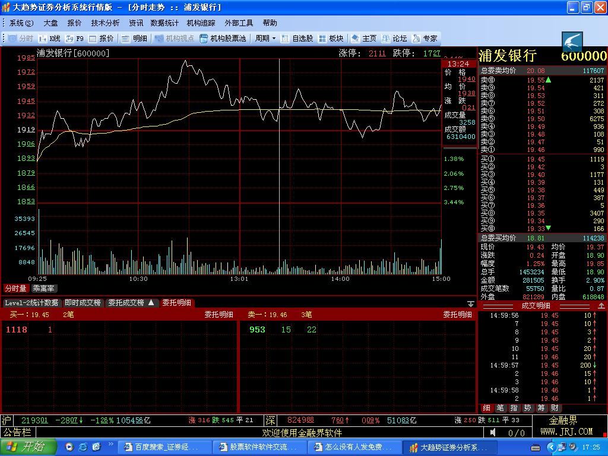Open 委托明细 link in the 卖一 header
This screenshot has width=608, height=456.
click(458, 315)
